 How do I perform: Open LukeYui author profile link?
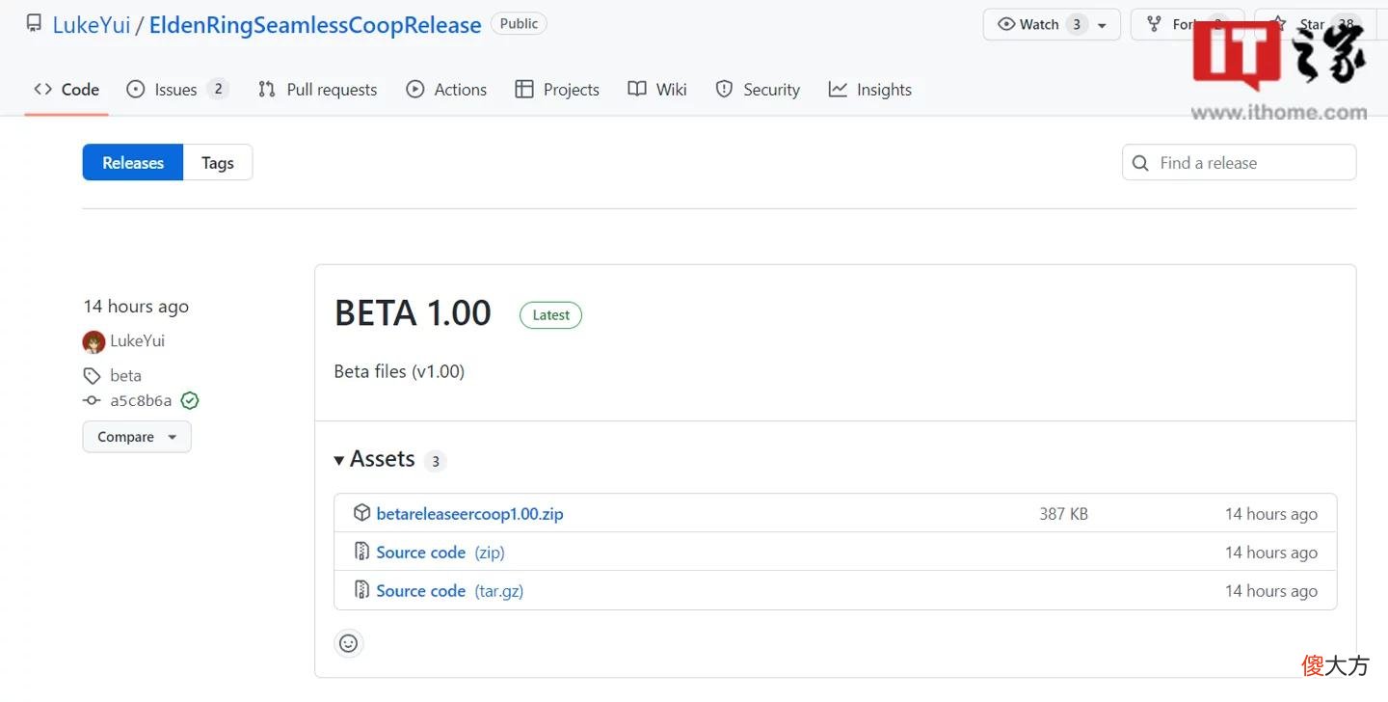[137, 341]
